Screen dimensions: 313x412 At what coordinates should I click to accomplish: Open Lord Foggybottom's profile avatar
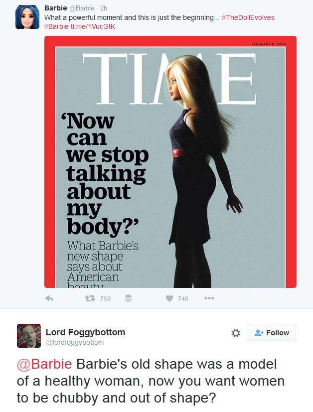click(x=29, y=336)
